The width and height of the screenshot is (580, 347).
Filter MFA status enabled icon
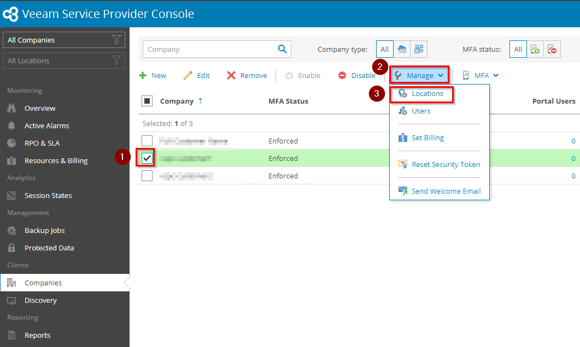pos(535,49)
